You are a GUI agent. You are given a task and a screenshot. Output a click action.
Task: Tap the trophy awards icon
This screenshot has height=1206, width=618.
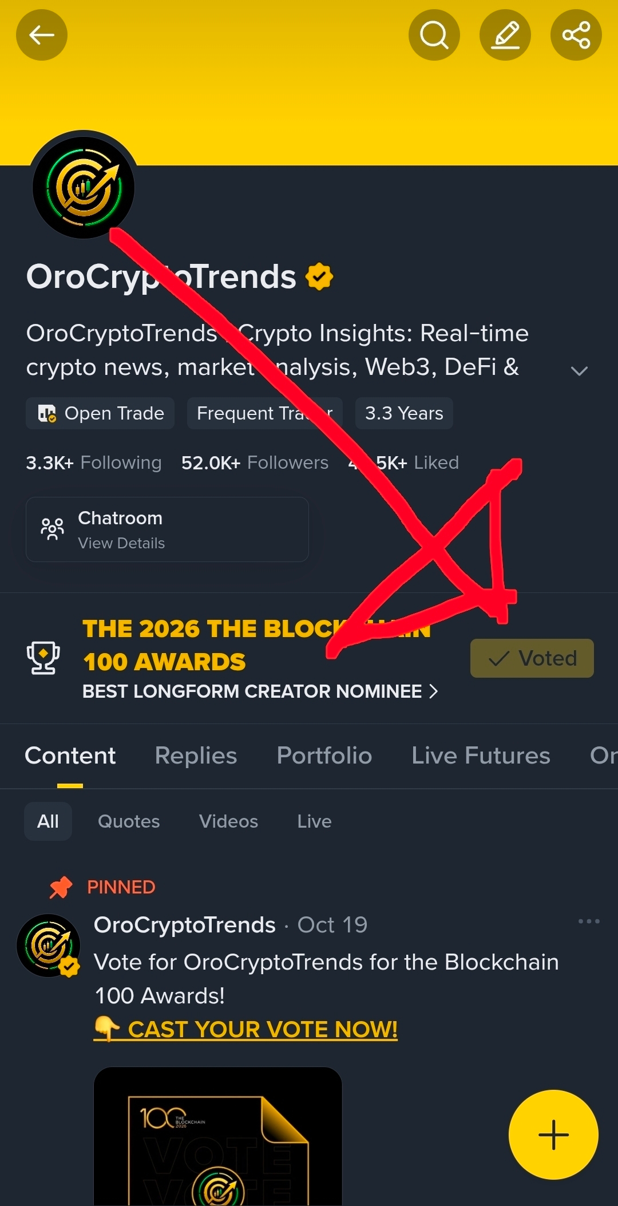point(43,658)
